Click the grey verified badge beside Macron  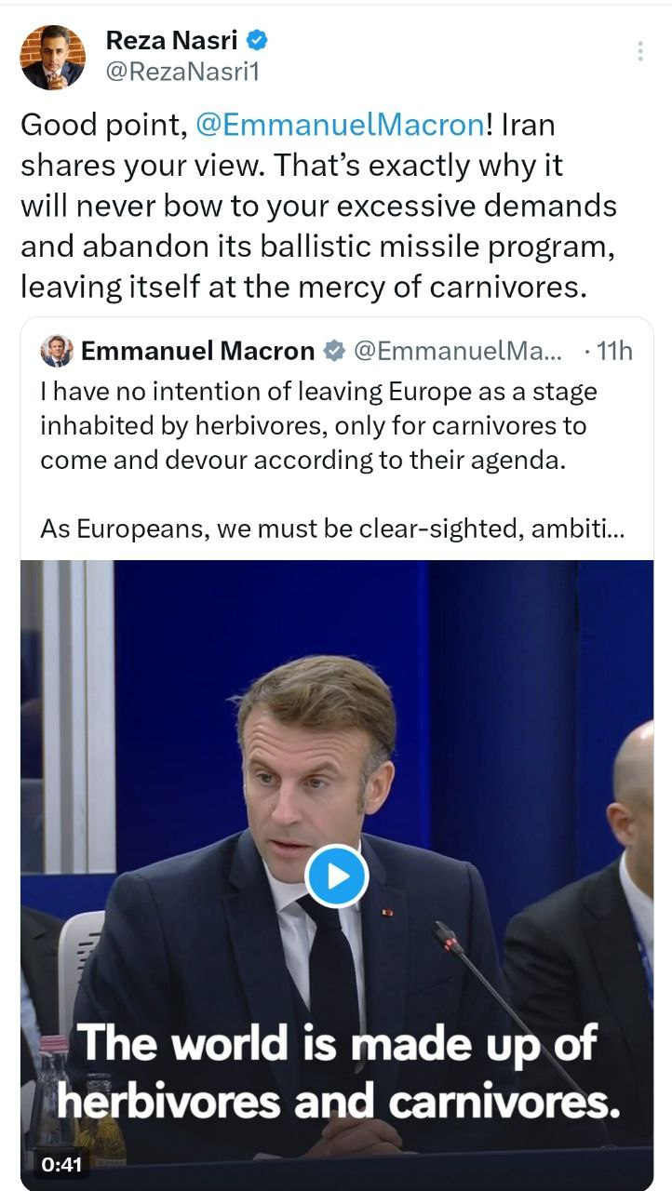pos(334,351)
